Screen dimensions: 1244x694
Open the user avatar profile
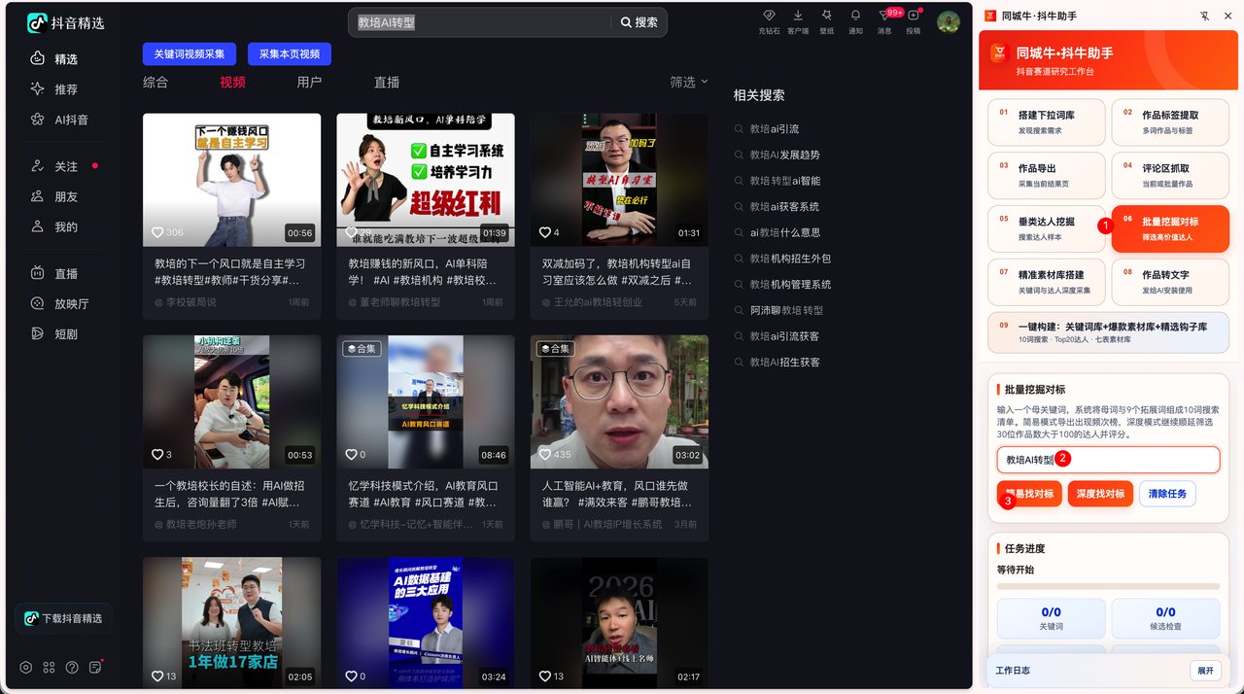coord(949,22)
